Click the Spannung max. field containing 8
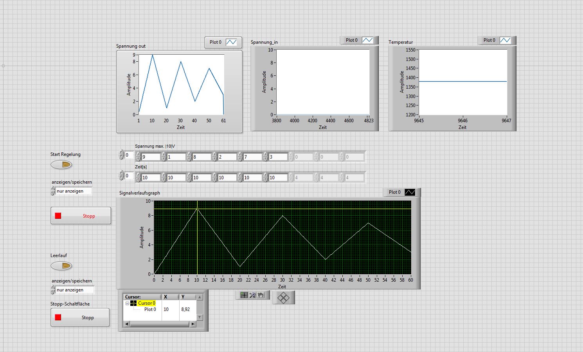 [x=202, y=157]
